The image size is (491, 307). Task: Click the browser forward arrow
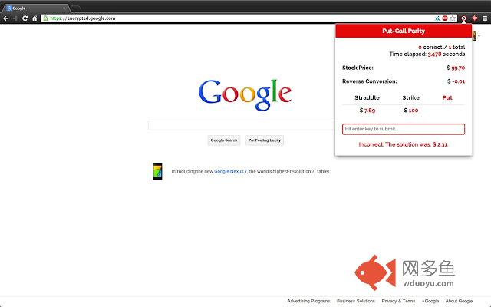tap(15, 18)
